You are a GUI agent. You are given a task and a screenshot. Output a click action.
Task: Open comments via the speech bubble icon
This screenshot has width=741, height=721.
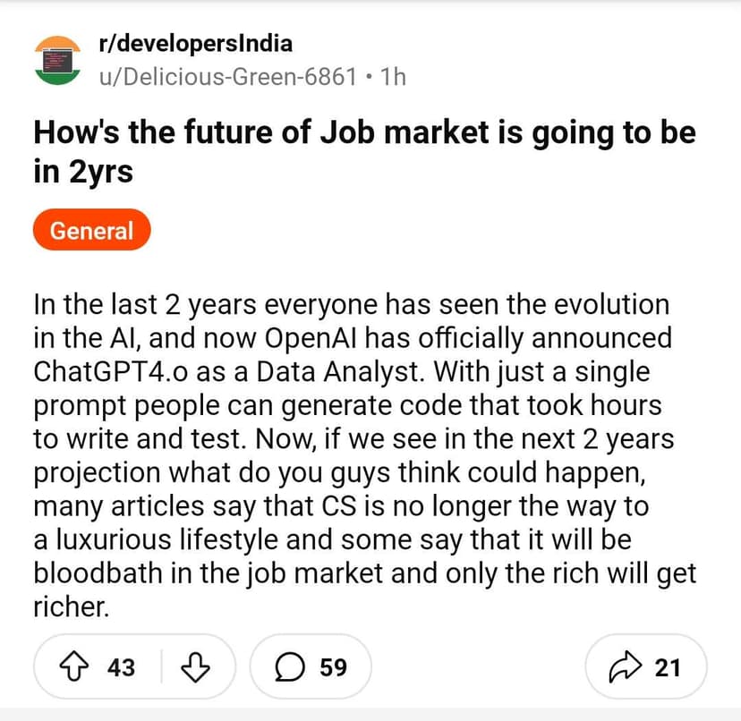point(287,666)
